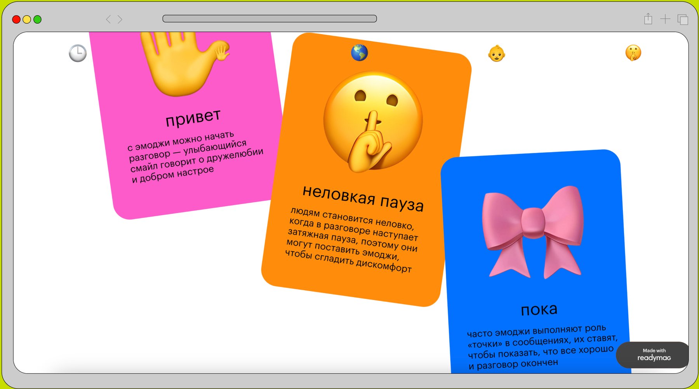This screenshot has width=699, height=389.
Task: Go back with the left chevron
Action: pyautogui.click(x=108, y=19)
